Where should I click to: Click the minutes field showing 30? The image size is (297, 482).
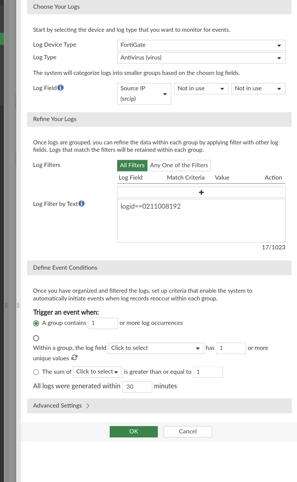137,387
